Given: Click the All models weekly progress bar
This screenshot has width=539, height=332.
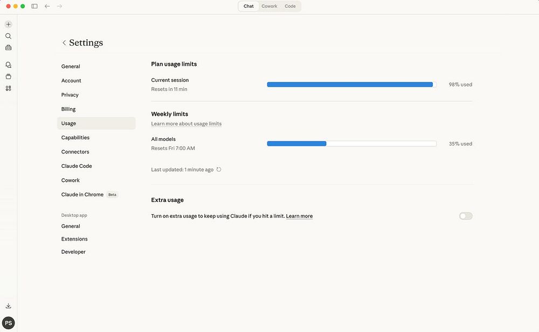Looking at the screenshot, I should [x=351, y=144].
